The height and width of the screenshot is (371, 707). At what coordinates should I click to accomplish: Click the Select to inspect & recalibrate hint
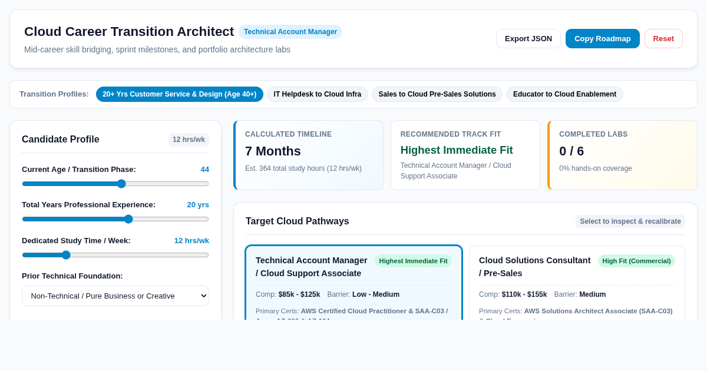[630, 221]
